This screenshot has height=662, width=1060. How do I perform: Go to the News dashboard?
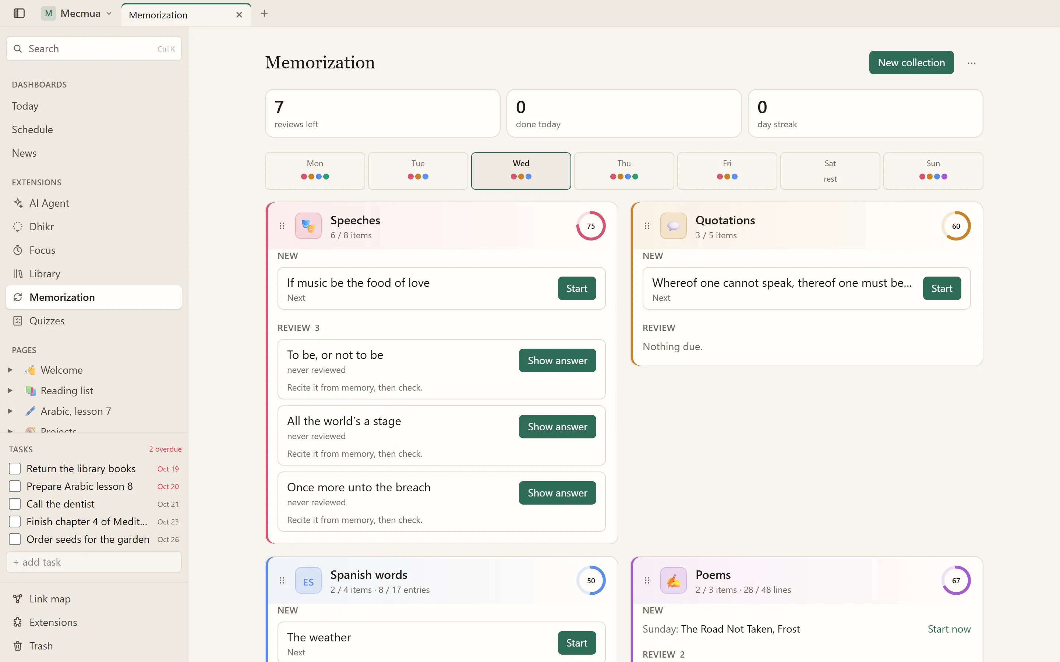94,153
